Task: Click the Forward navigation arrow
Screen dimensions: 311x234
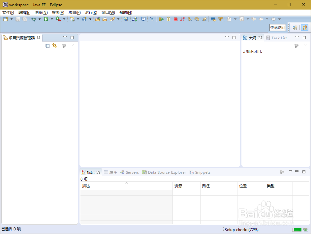Action: click(x=273, y=19)
